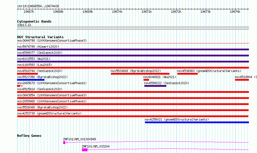Click the nsv6102553 Wu2021 purple bar
The height and width of the screenshot is (153, 257).
pyautogui.click(x=133, y=62)
